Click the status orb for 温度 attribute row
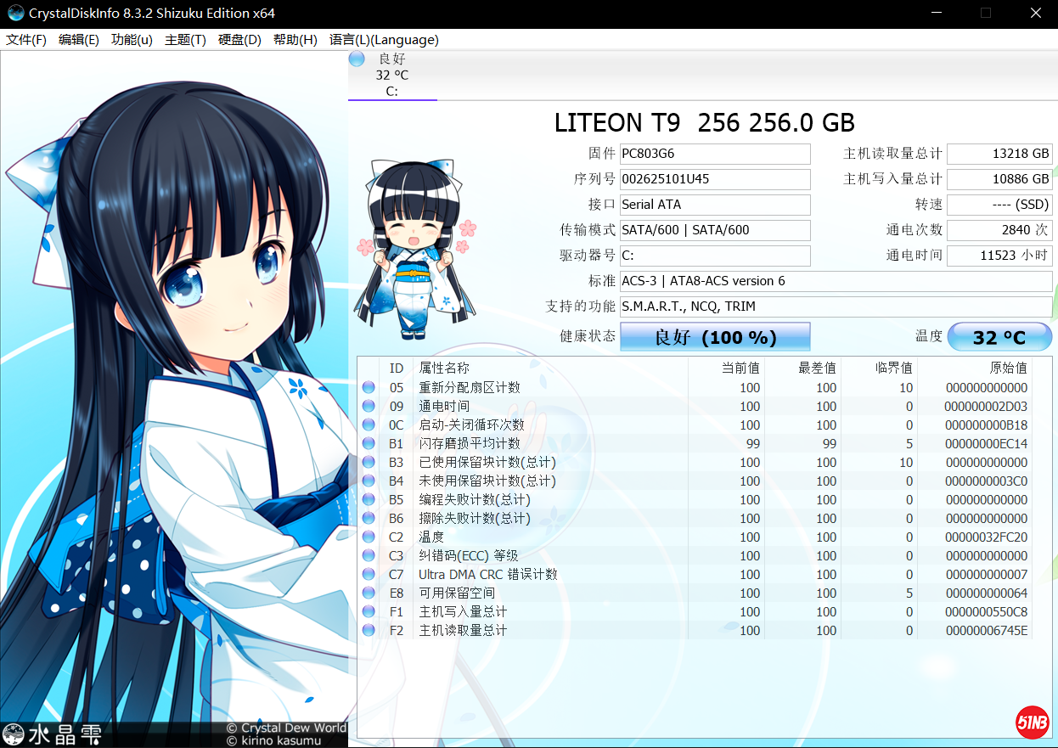The image size is (1058, 748). point(369,537)
